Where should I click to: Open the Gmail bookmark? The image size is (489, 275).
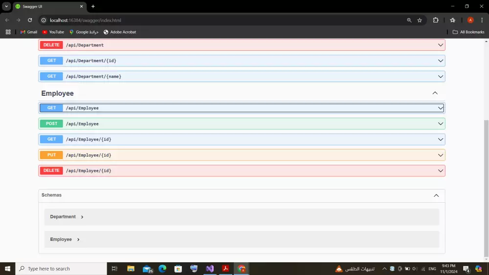point(29,32)
